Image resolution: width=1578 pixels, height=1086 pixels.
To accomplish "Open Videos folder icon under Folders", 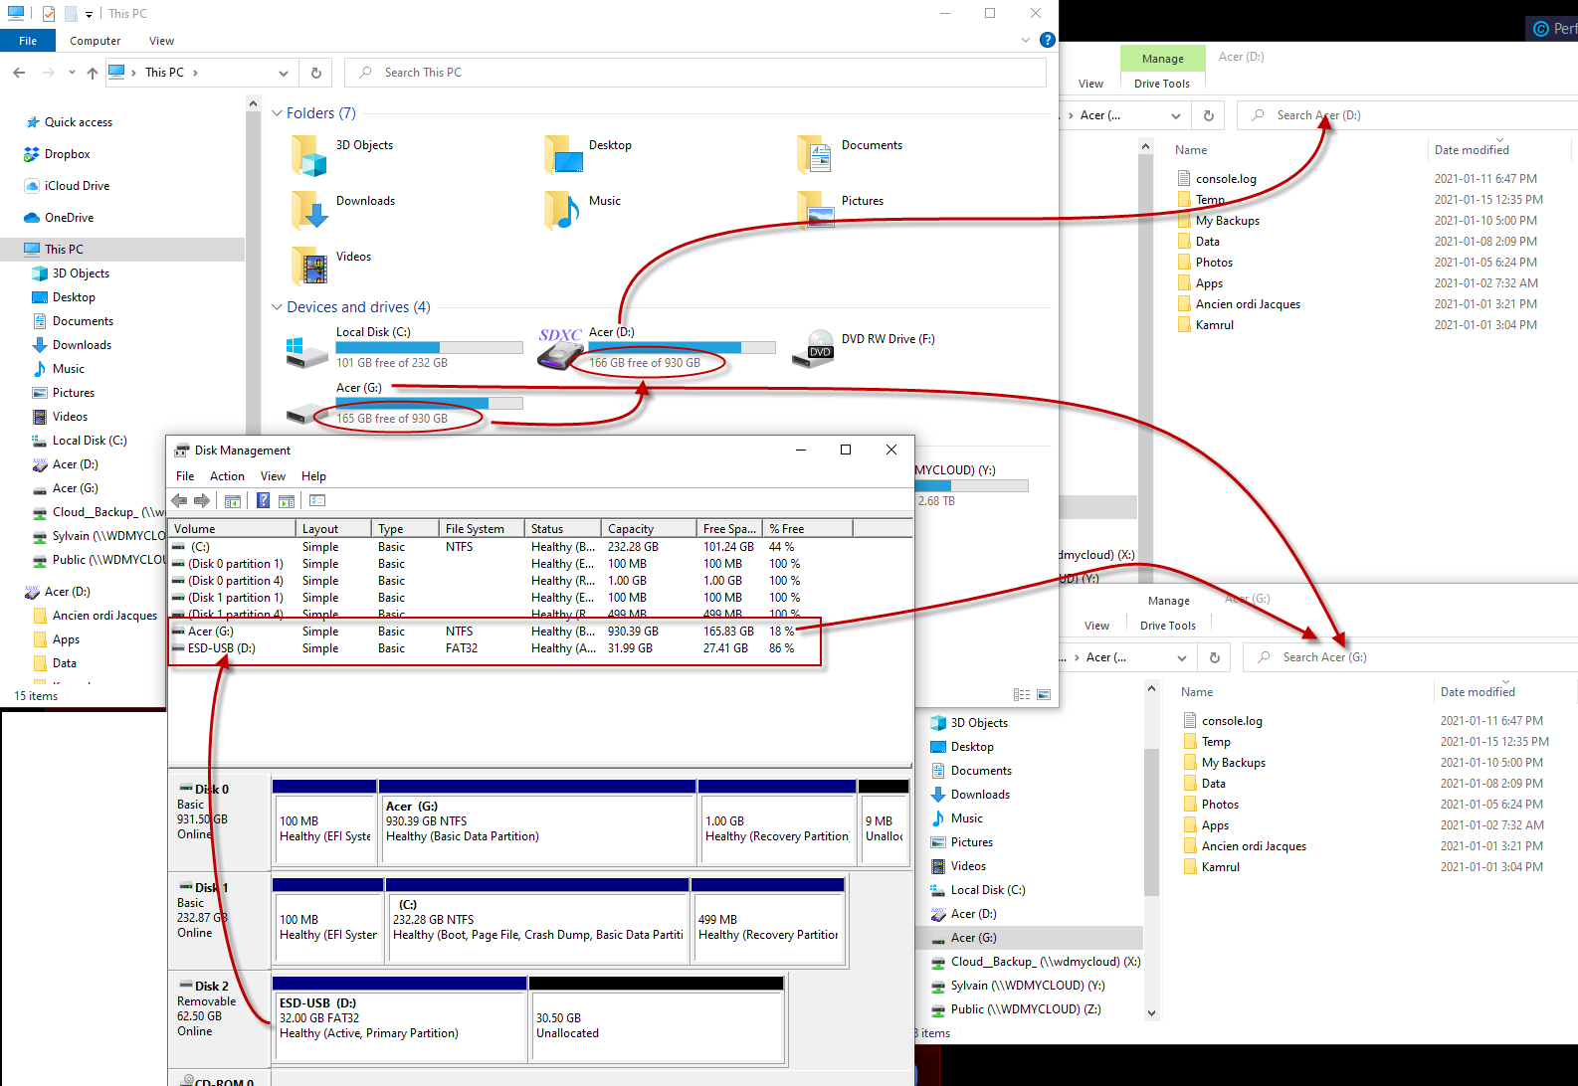I will click(x=309, y=266).
